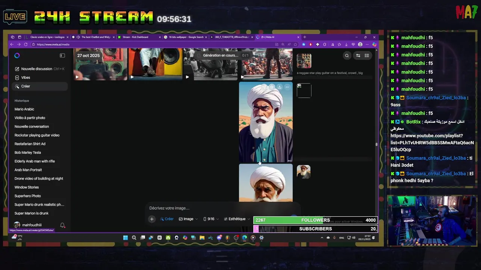Switch to the Clavier arabe Lexilogos tab
The height and width of the screenshot is (270, 481).
[47, 37]
